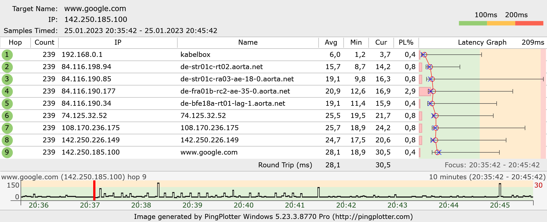Click the Samples Timed date range
This screenshot has height=222, width=547.
click(x=141, y=31)
